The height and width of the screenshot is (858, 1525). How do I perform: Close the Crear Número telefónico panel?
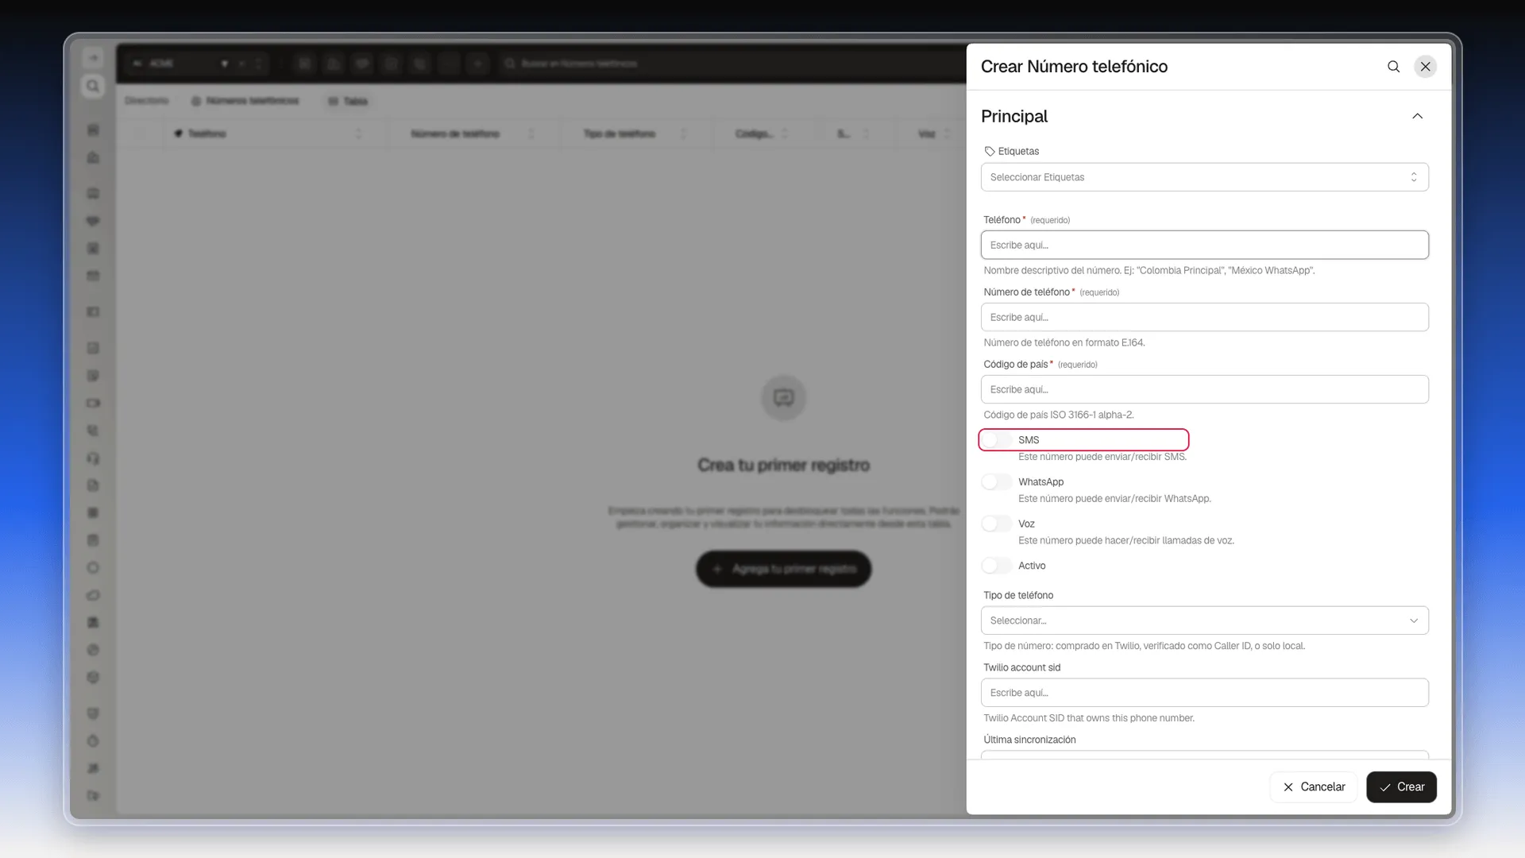click(1426, 67)
